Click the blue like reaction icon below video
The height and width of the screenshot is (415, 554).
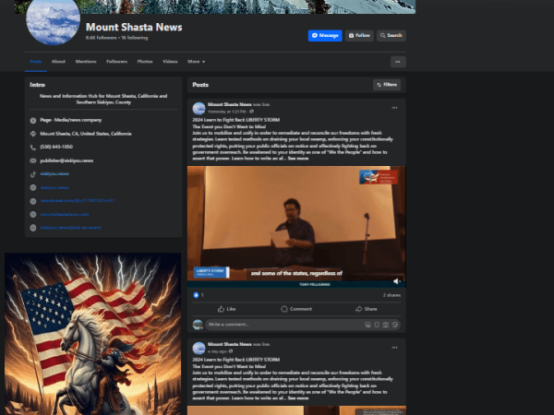click(196, 295)
